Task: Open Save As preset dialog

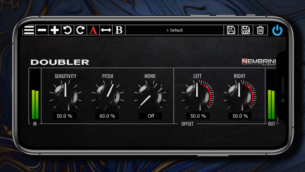Action: pyautogui.click(x=246, y=30)
